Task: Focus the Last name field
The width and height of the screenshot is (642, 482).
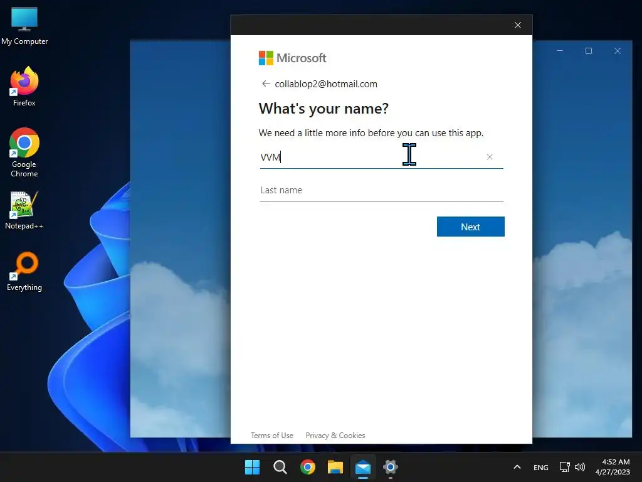Action: pos(381,190)
